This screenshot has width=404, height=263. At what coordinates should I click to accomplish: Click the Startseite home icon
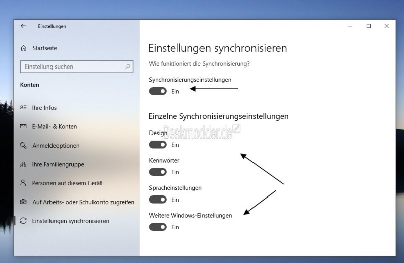click(x=23, y=48)
